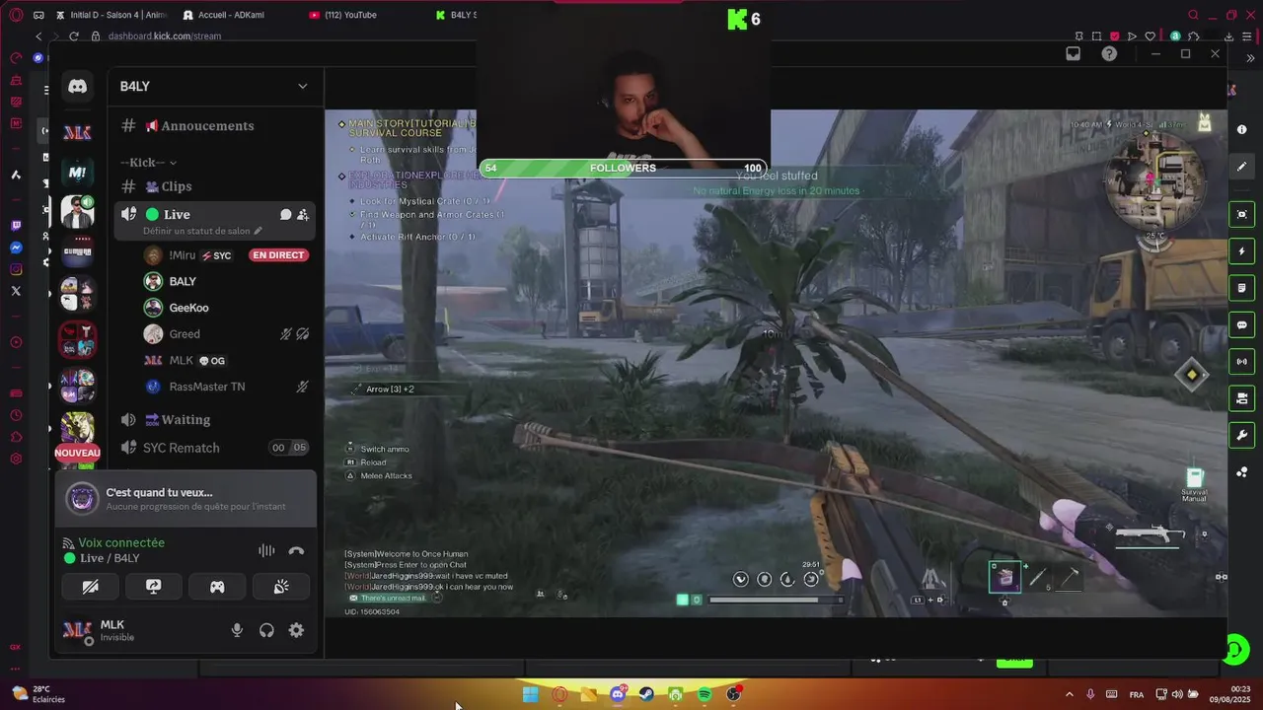Click the heart bookmark icon in browser toolbar
Viewport: 1263px width, 710px height.
click(1150, 36)
